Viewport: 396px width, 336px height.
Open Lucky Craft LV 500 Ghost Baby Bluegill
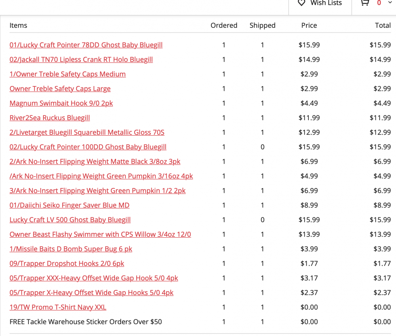pos(70,220)
